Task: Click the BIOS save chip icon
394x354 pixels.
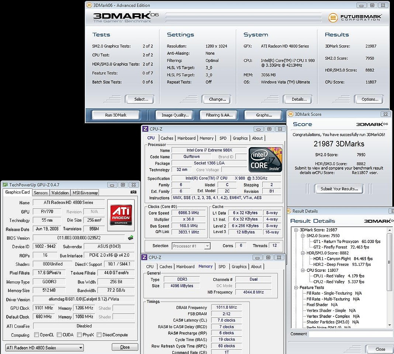Action: point(131,238)
